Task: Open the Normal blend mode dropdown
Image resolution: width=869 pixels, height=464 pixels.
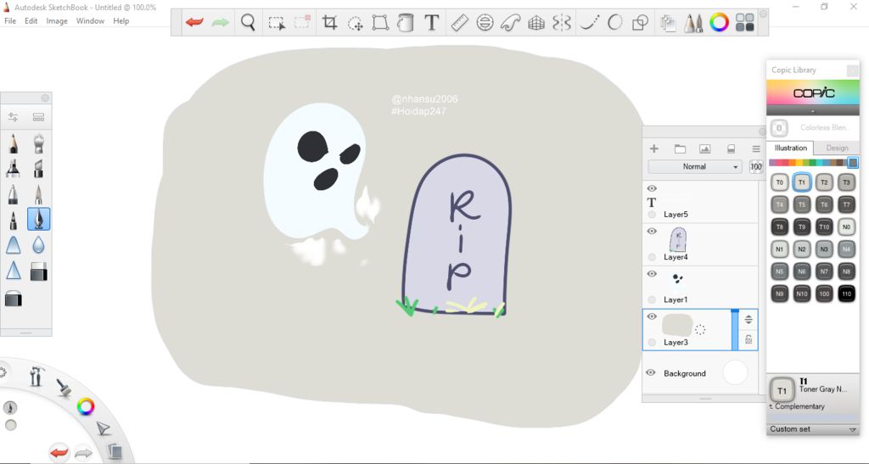Action: pyautogui.click(x=695, y=166)
